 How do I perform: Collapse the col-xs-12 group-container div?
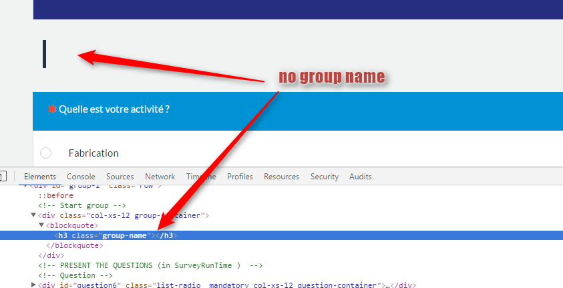34,215
